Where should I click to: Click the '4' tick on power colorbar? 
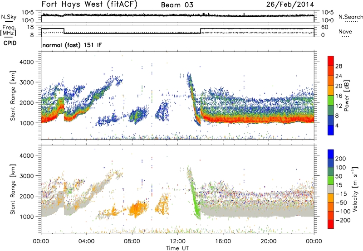[337, 125]
